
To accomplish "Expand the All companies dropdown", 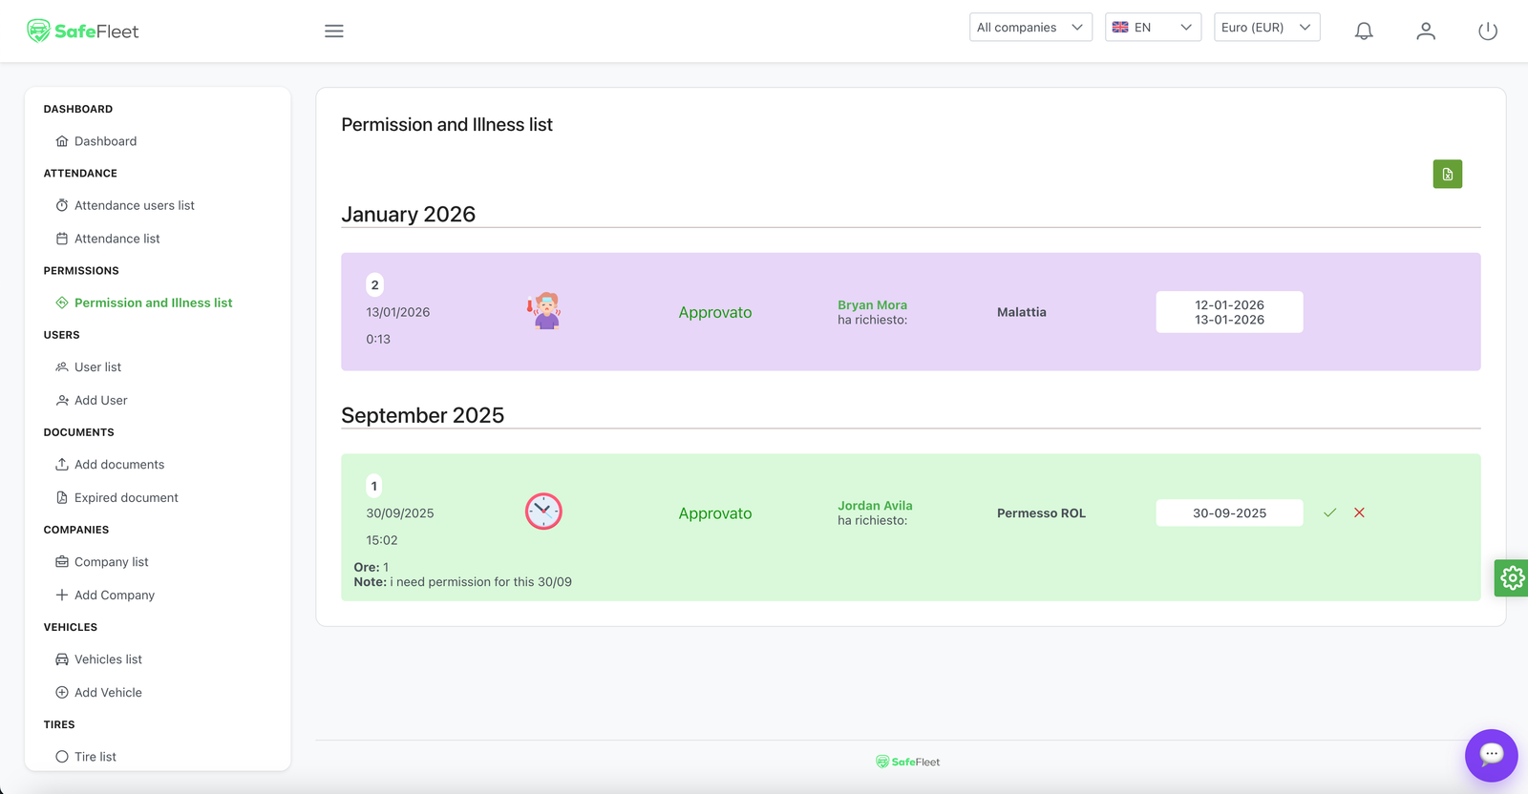I will [1029, 28].
